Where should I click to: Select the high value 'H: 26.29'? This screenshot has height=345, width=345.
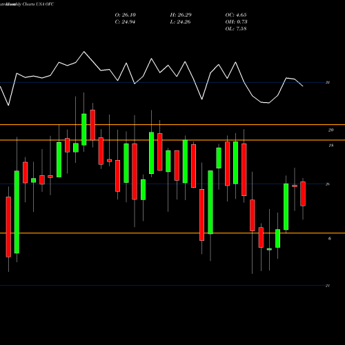181,15
